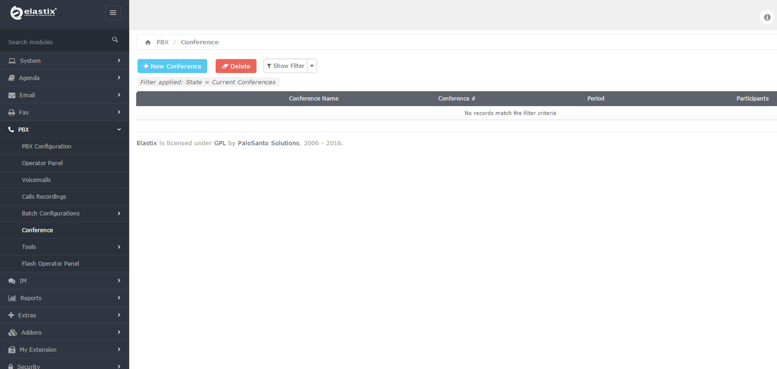
Task: Click the New Conference button
Action: pyautogui.click(x=172, y=66)
